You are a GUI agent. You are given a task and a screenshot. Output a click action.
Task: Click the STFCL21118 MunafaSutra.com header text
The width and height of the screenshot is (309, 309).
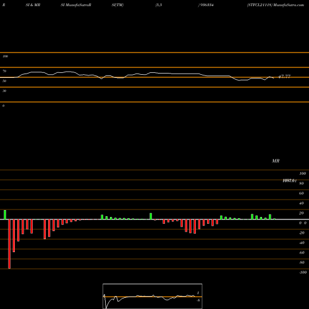point(276,5)
